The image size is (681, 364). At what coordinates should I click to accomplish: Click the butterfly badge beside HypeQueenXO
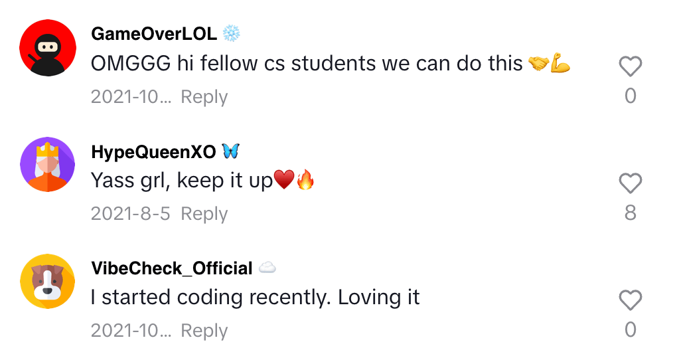(230, 151)
